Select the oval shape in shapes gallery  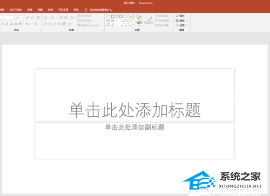(129, 20)
